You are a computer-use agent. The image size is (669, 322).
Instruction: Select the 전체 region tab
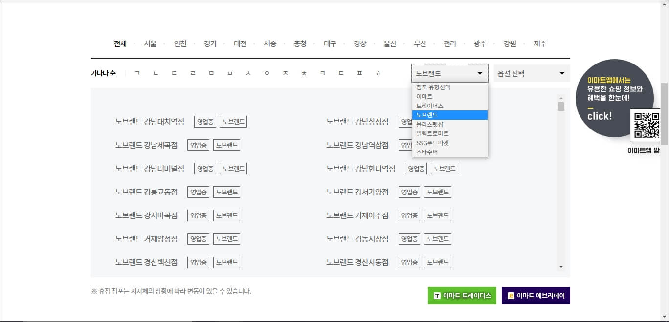click(x=120, y=43)
